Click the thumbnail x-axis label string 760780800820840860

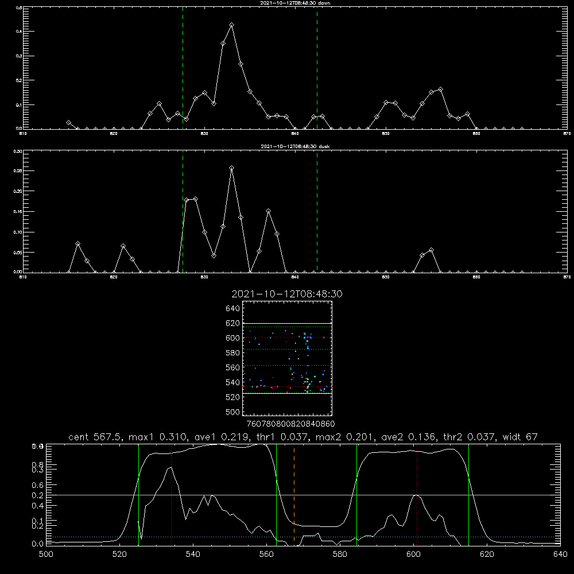click(x=291, y=424)
